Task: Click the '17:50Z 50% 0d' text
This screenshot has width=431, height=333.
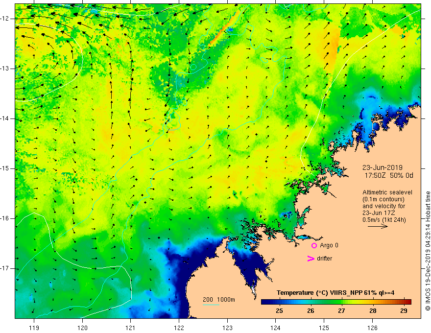Action: (x=389, y=175)
